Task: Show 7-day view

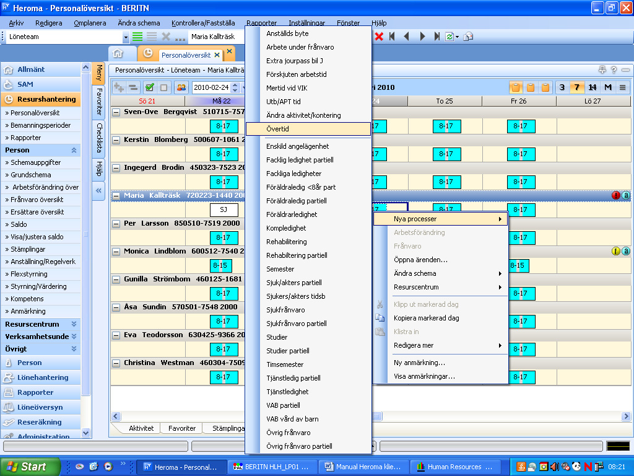Action: point(576,87)
